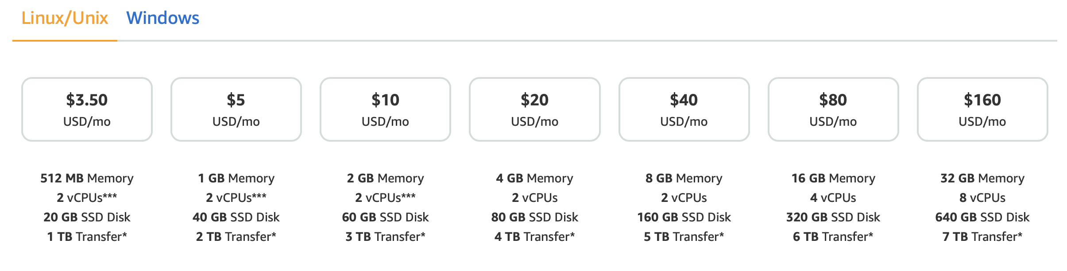Click the 512 MB Memory text

coord(87,178)
